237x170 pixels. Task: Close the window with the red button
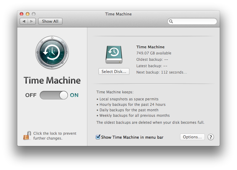pyautogui.click(x=22, y=14)
